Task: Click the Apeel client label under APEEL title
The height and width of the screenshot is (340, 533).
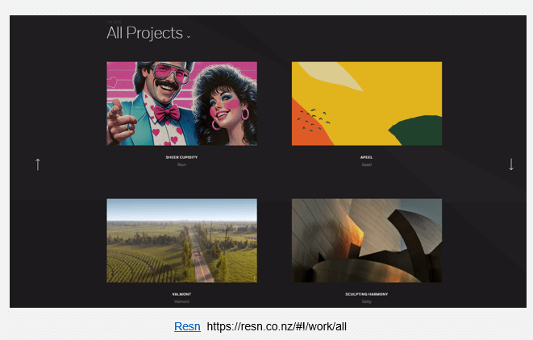Action: [366, 164]
